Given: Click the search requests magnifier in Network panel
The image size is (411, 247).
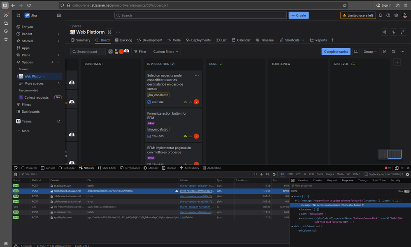Looking at the screenshot, I should pyautogui.click(x=267, y=174).
